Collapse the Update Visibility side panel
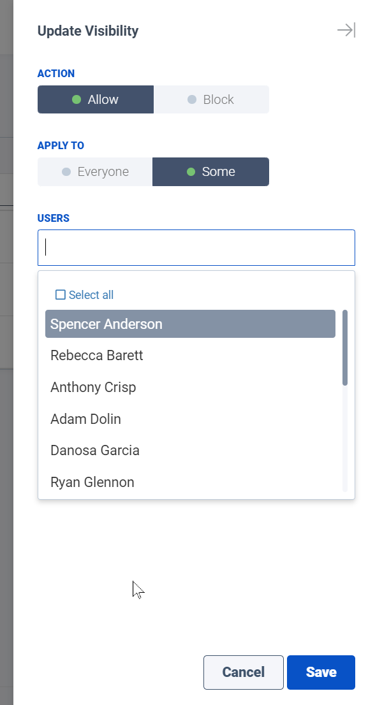The image size is (375, 705). click(x=346, y=30)
